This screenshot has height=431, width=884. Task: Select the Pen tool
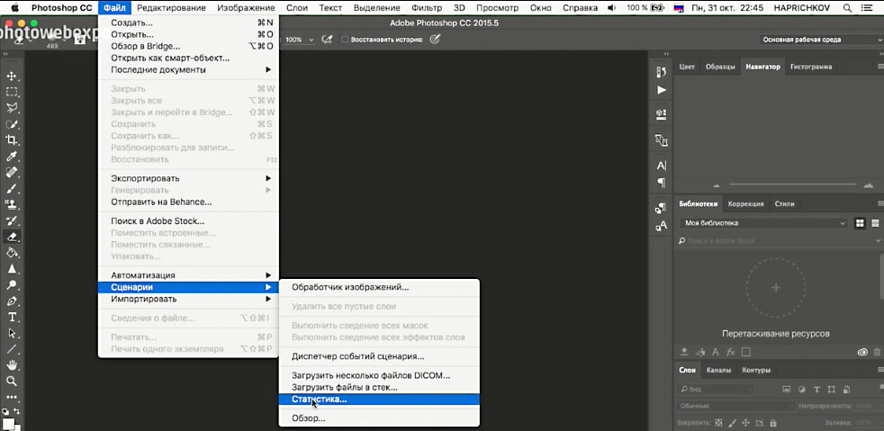(x=12, y=301)
